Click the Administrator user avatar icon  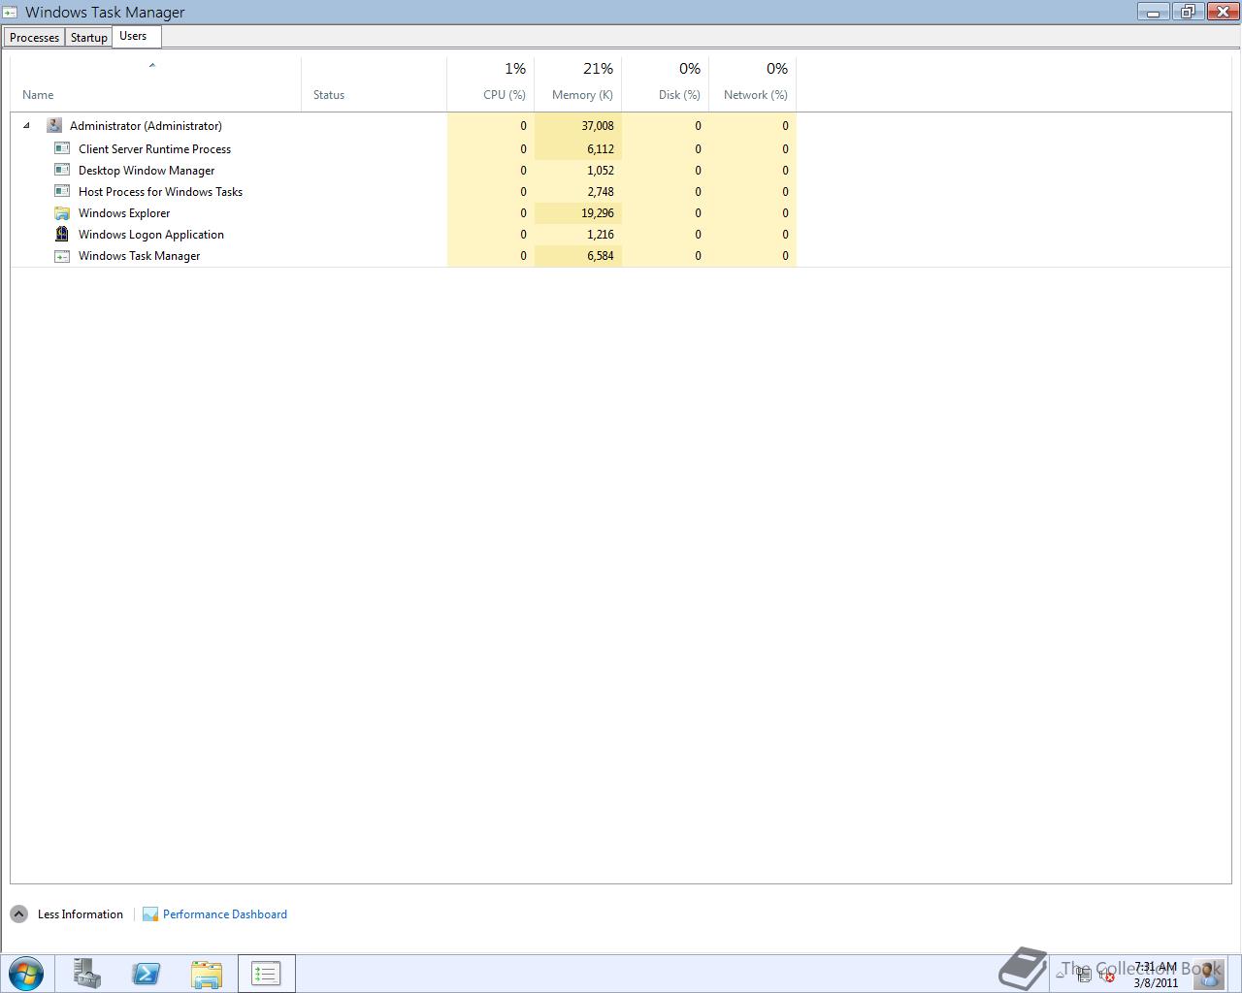(54, 125)
